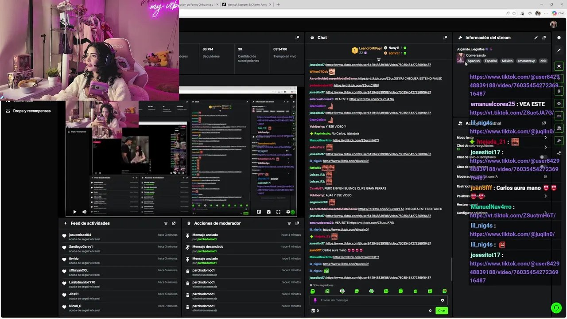This screenshot has width=567, height=319.
Task: Click the chill stream tag
Action: [x=543, y=61]
